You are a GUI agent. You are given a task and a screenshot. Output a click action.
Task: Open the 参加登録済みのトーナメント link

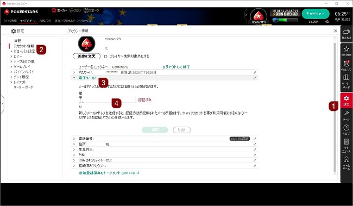coord(106,173)
